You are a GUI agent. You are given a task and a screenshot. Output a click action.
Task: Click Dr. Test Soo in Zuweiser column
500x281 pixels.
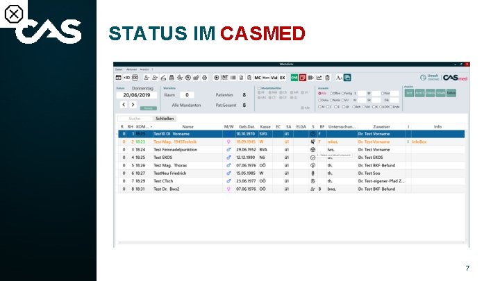(369, 173)
